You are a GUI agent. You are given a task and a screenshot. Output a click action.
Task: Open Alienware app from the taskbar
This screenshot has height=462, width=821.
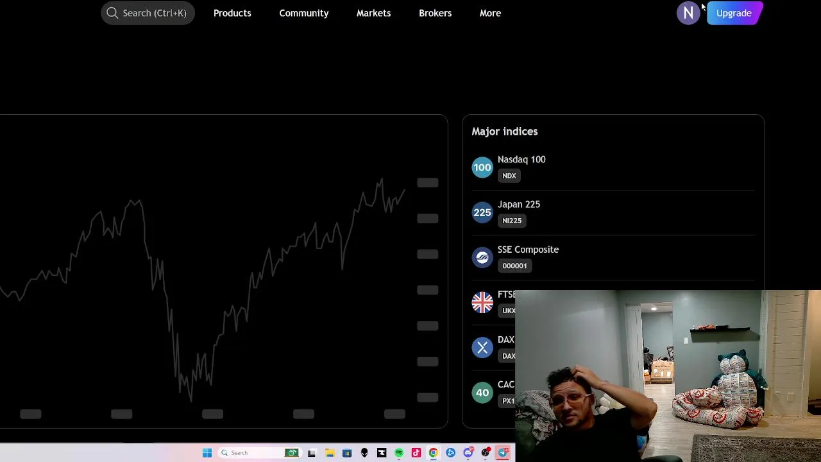tap(364, 452)
